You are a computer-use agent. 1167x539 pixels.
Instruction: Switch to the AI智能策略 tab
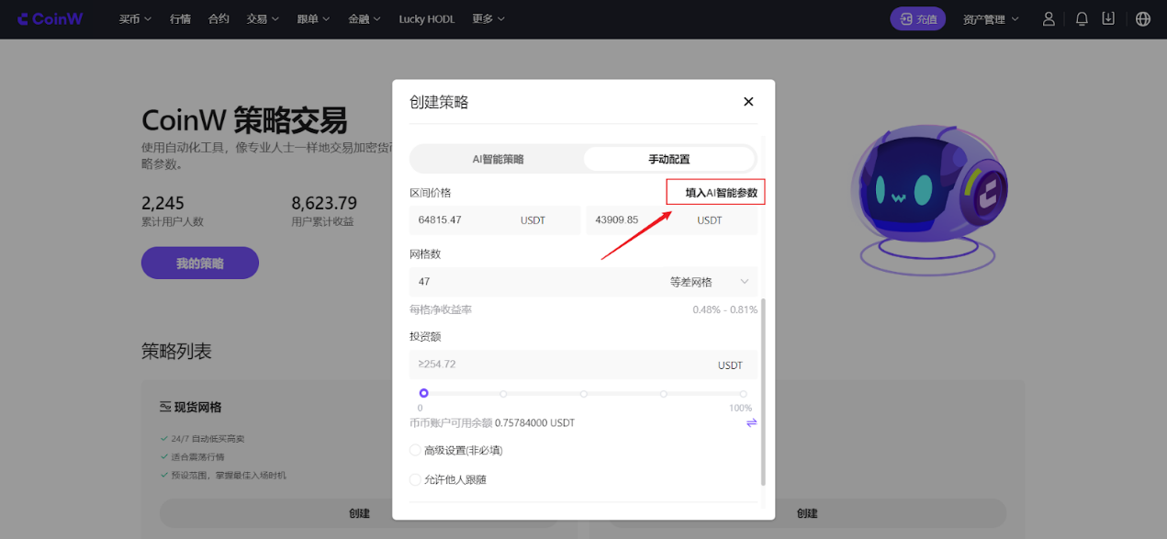tap(498, 159)
